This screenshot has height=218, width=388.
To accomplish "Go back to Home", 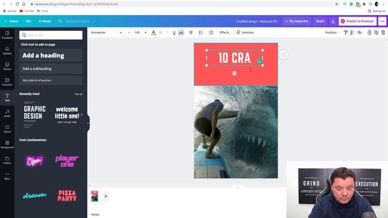I will pos(12,21).
